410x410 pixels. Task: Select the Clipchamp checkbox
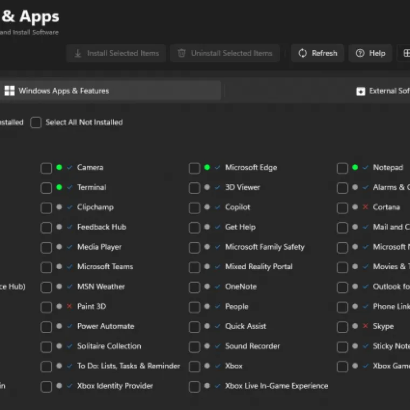[46, 208]
